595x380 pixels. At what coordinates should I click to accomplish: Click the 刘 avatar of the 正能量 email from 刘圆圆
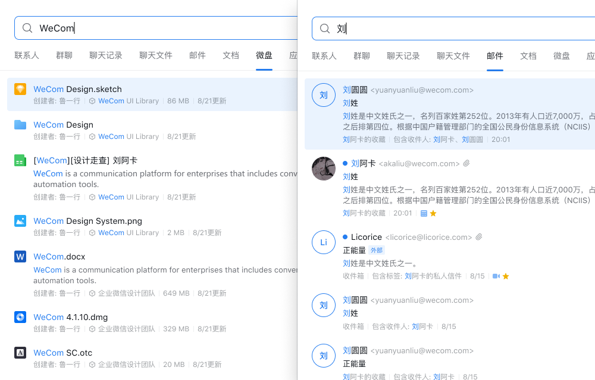324,356
